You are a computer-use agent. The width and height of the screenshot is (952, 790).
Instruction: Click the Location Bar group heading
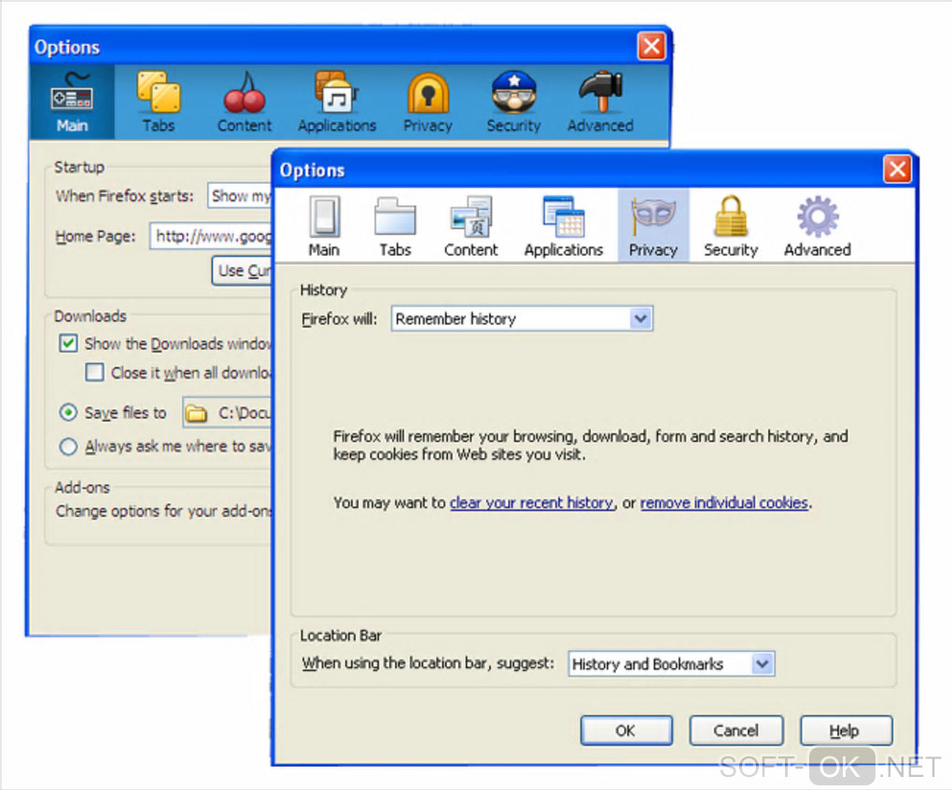tap(341, 635)
